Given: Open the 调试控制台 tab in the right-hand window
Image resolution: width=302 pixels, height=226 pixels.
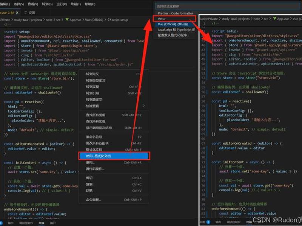Looking at the screenshot, I should 234,222.
